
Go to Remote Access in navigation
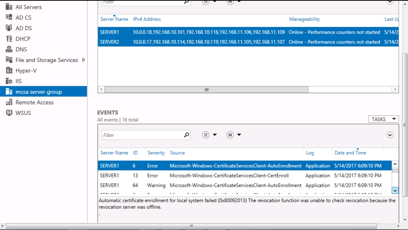(34, 102)
